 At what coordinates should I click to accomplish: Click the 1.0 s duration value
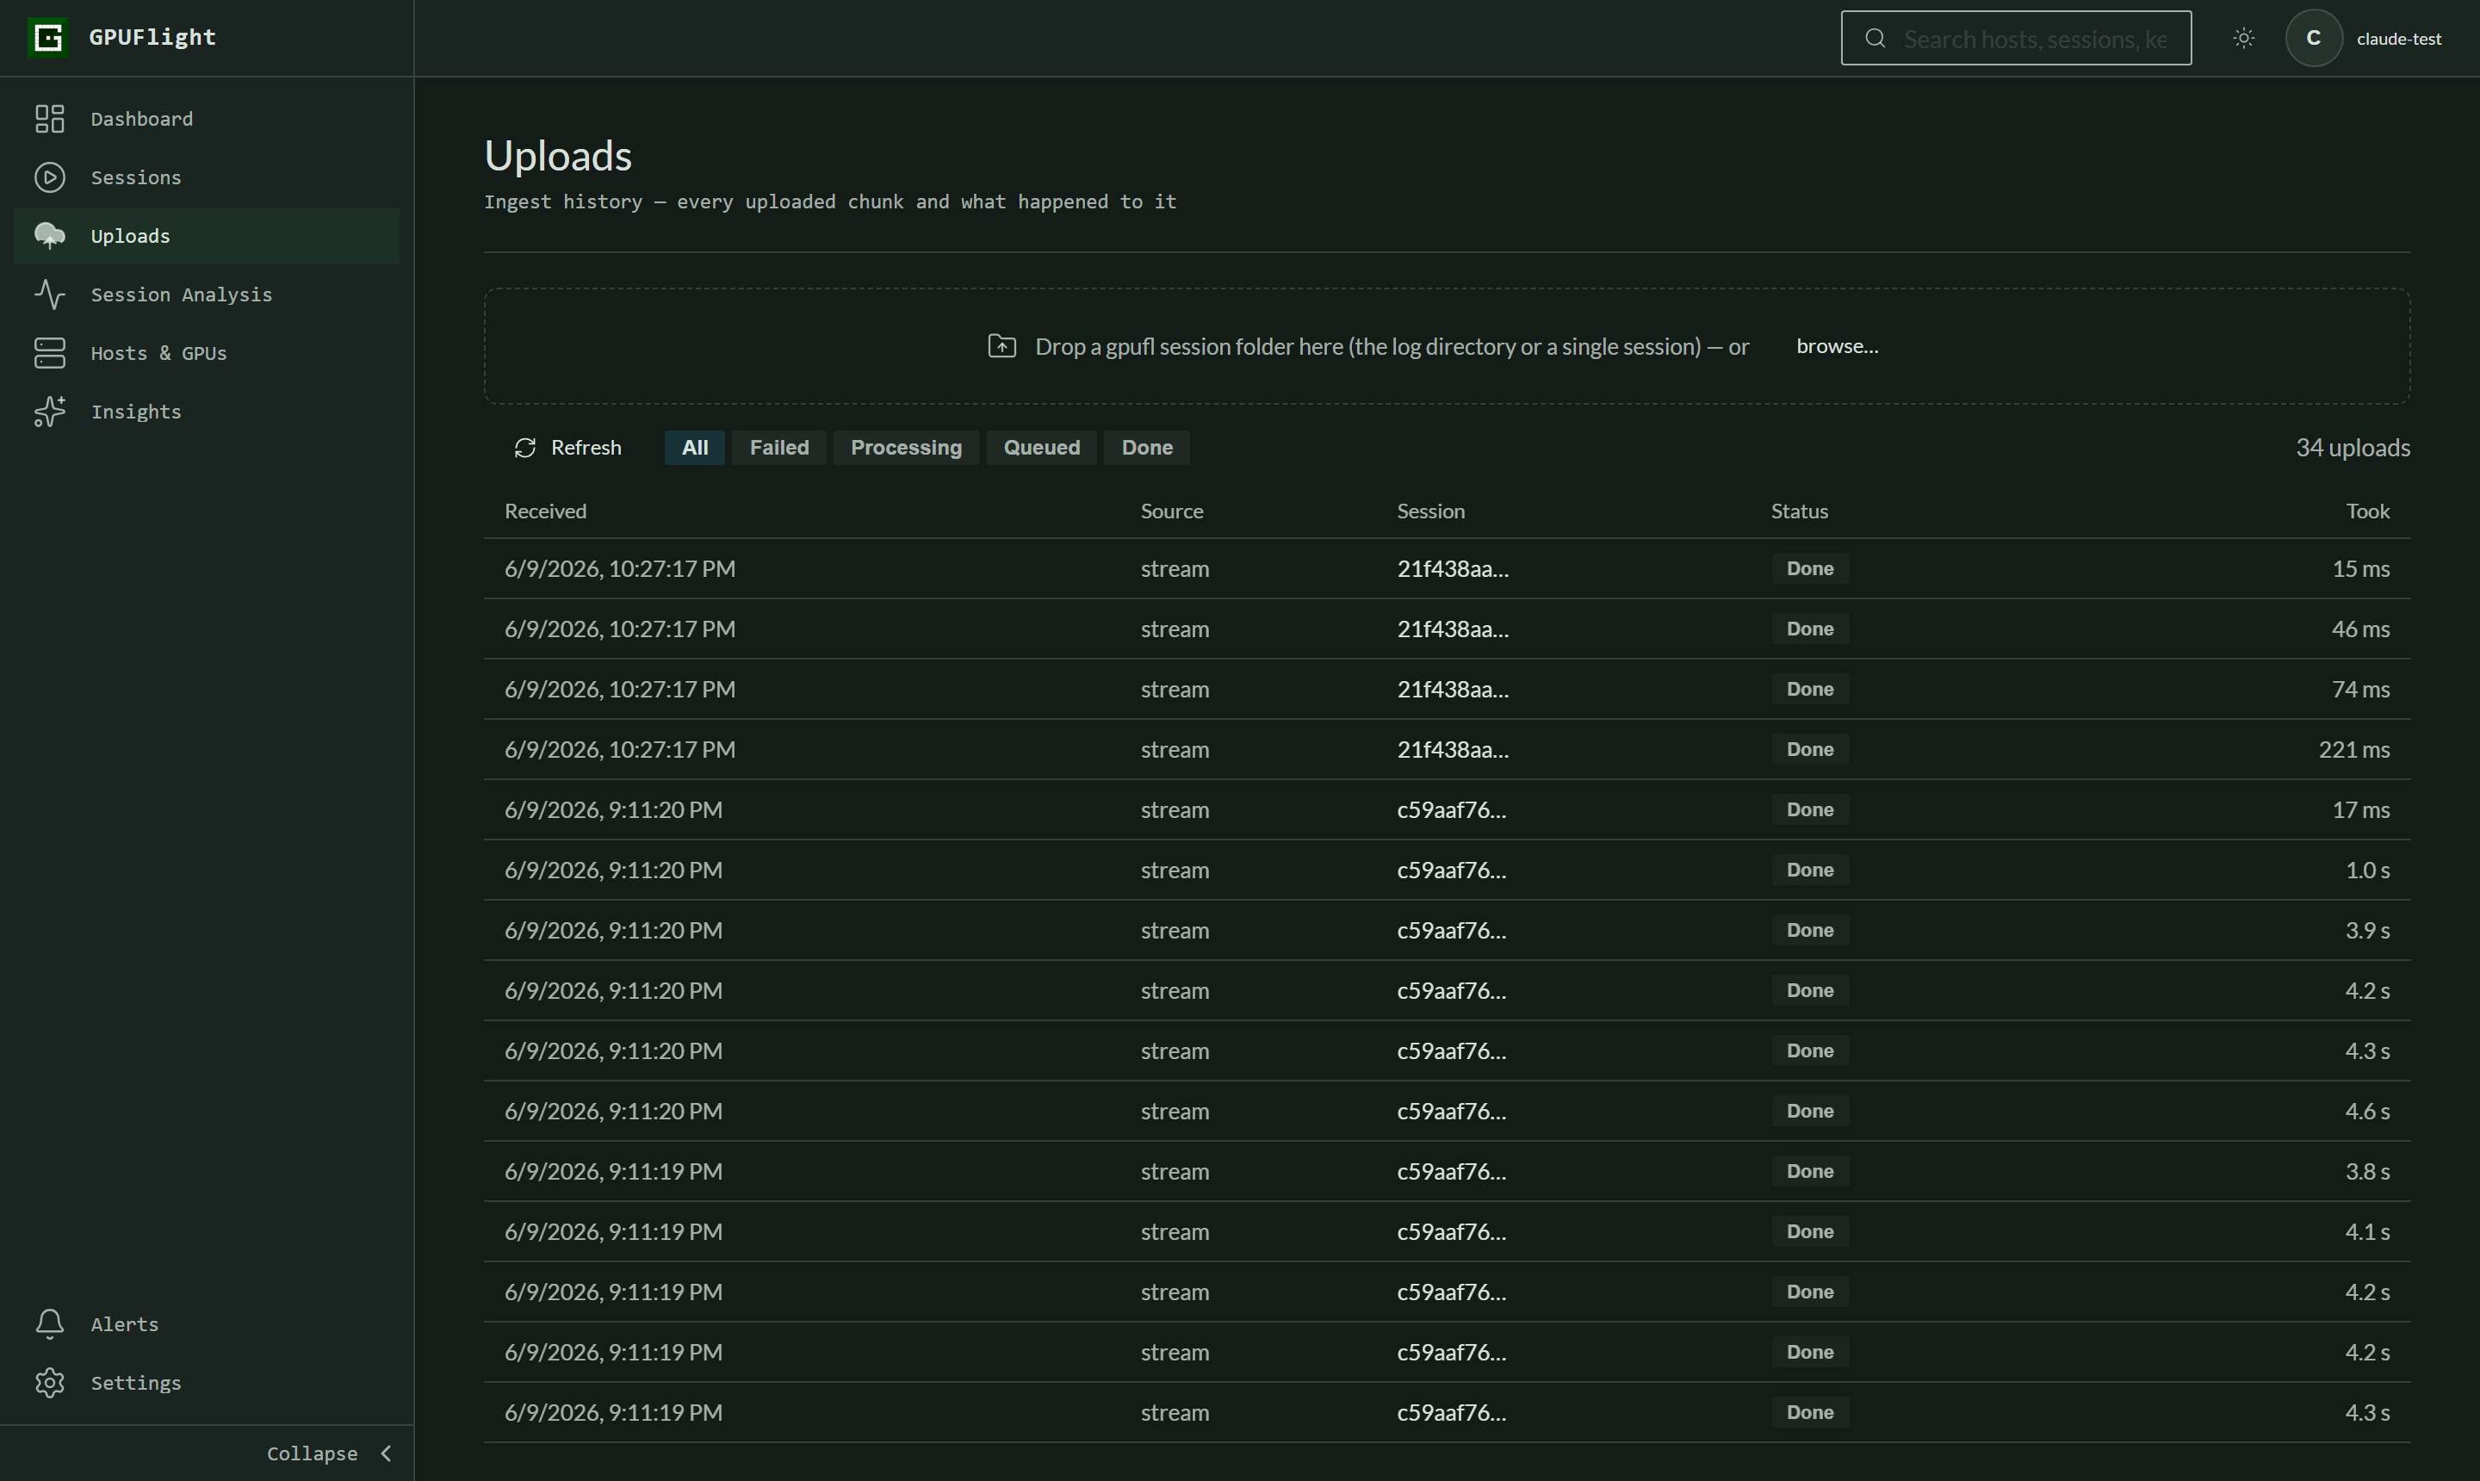point(2367,871)
